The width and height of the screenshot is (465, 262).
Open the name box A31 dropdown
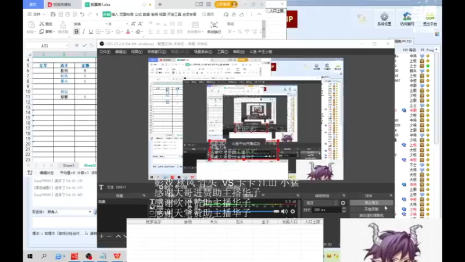tap(67, 45)
